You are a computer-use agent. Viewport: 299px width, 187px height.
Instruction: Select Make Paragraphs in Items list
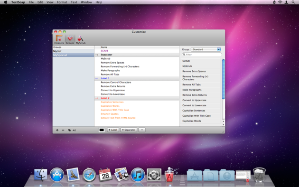pyautogui.click(x=110, y=71)
